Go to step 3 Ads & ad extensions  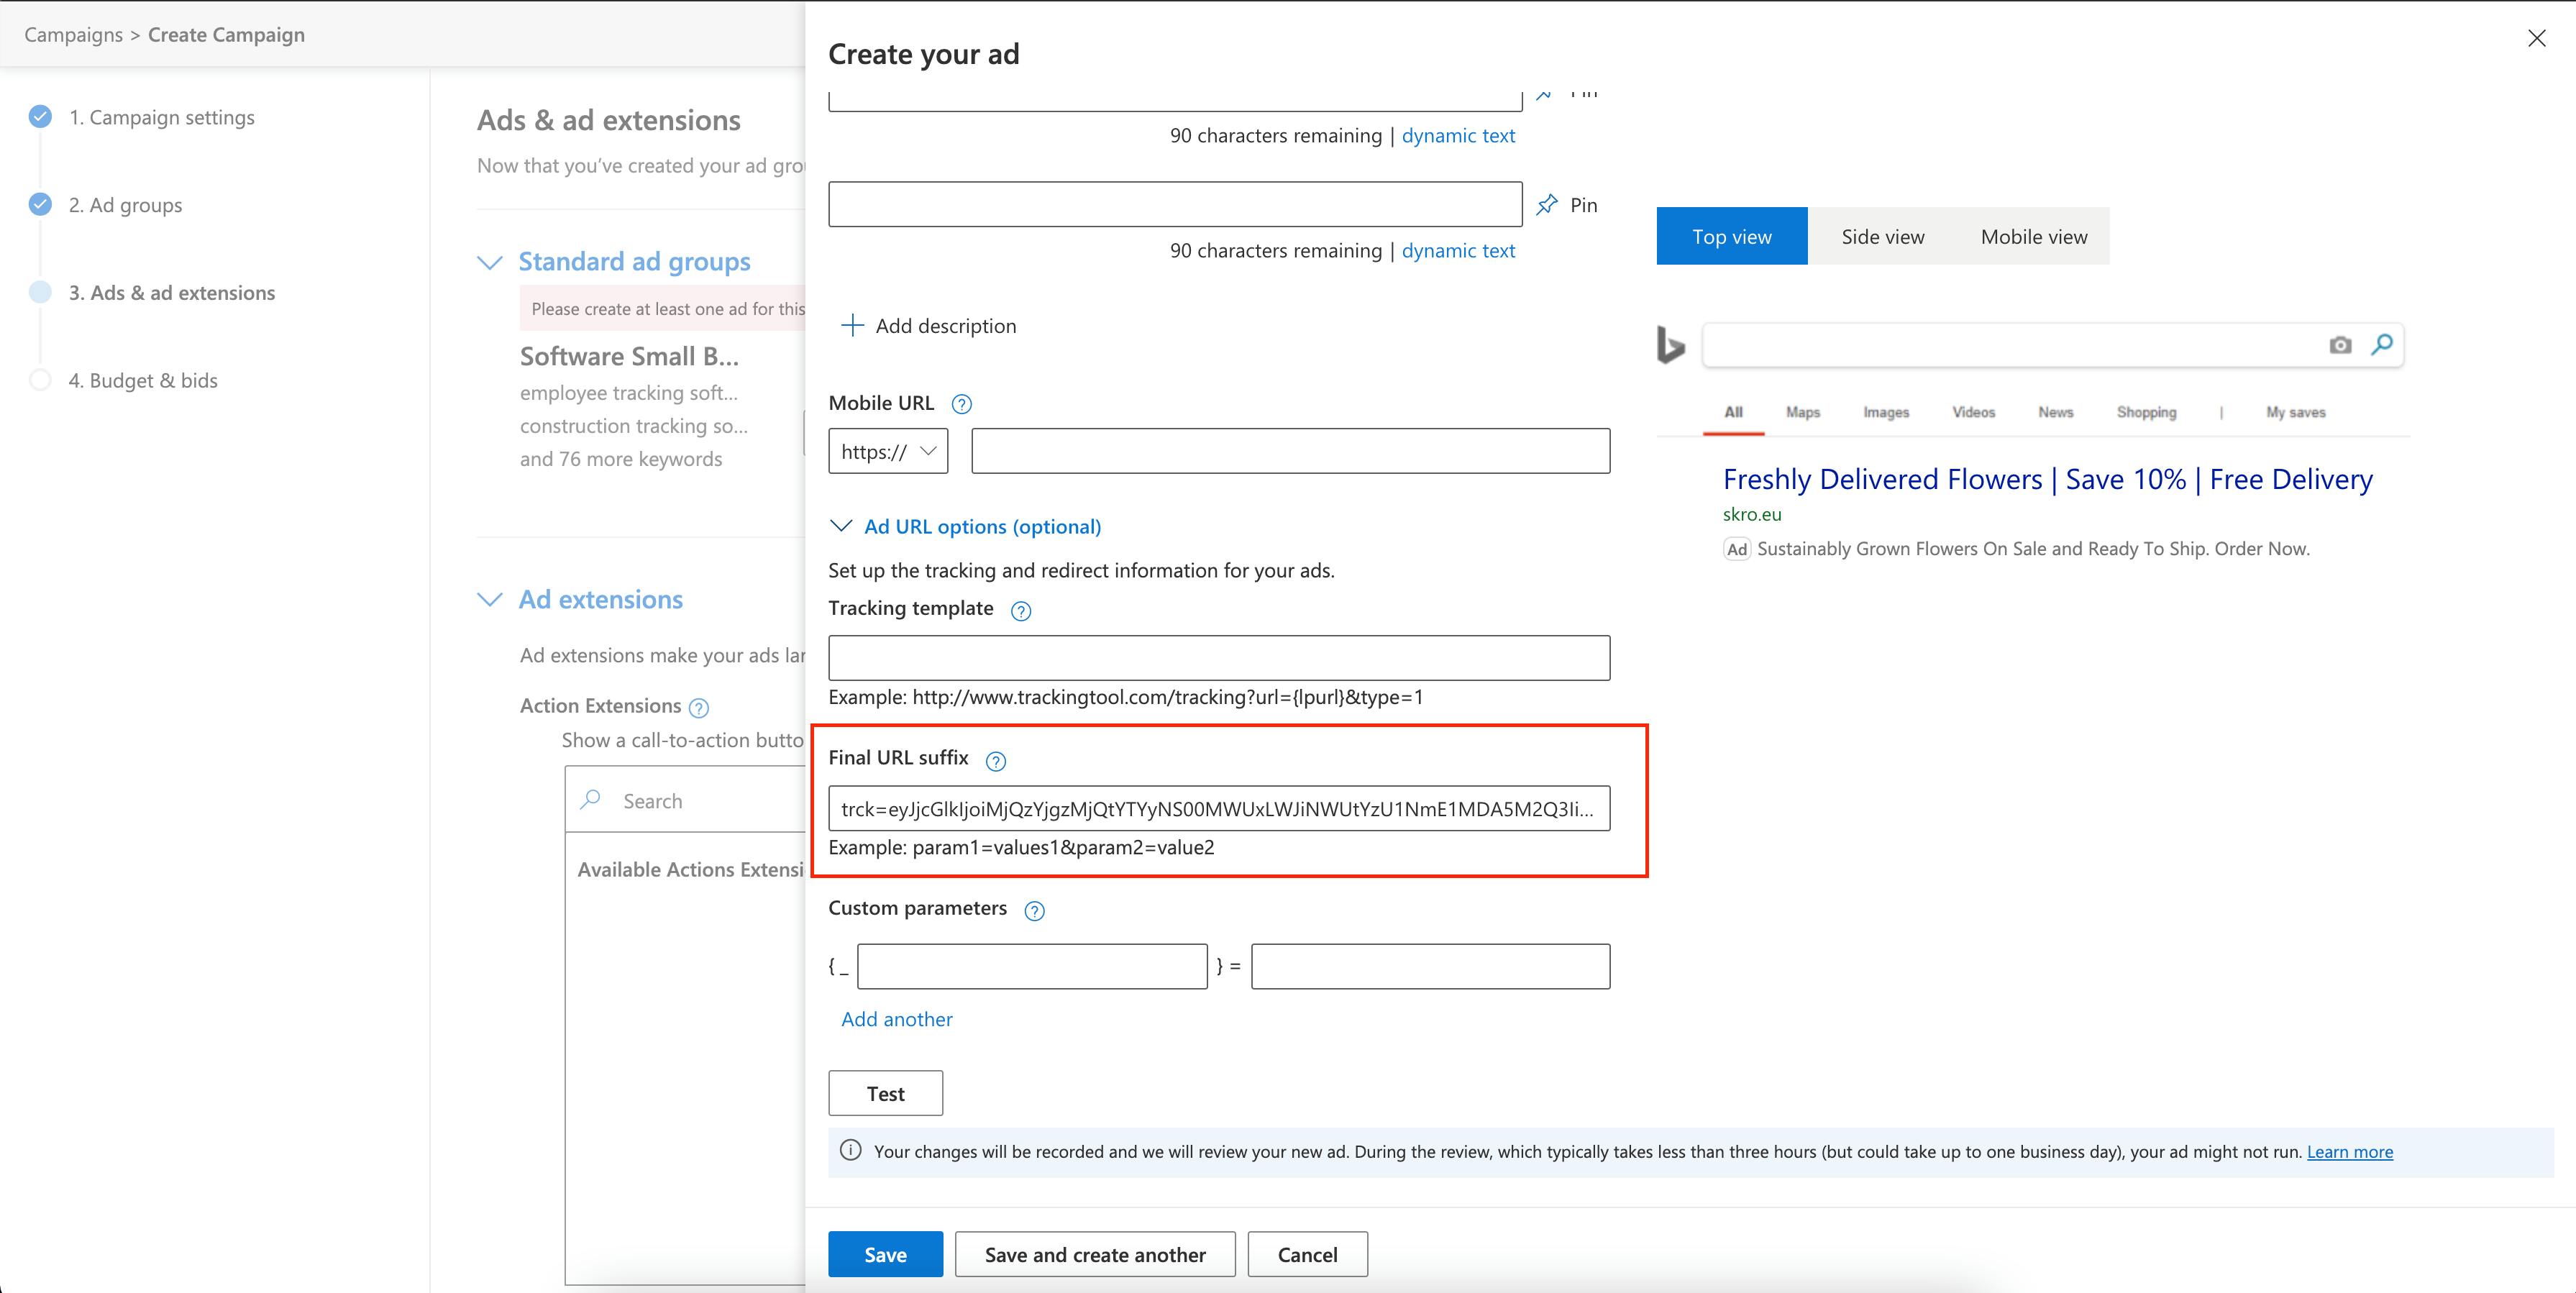pyautogui.click(x=172, y=292)
